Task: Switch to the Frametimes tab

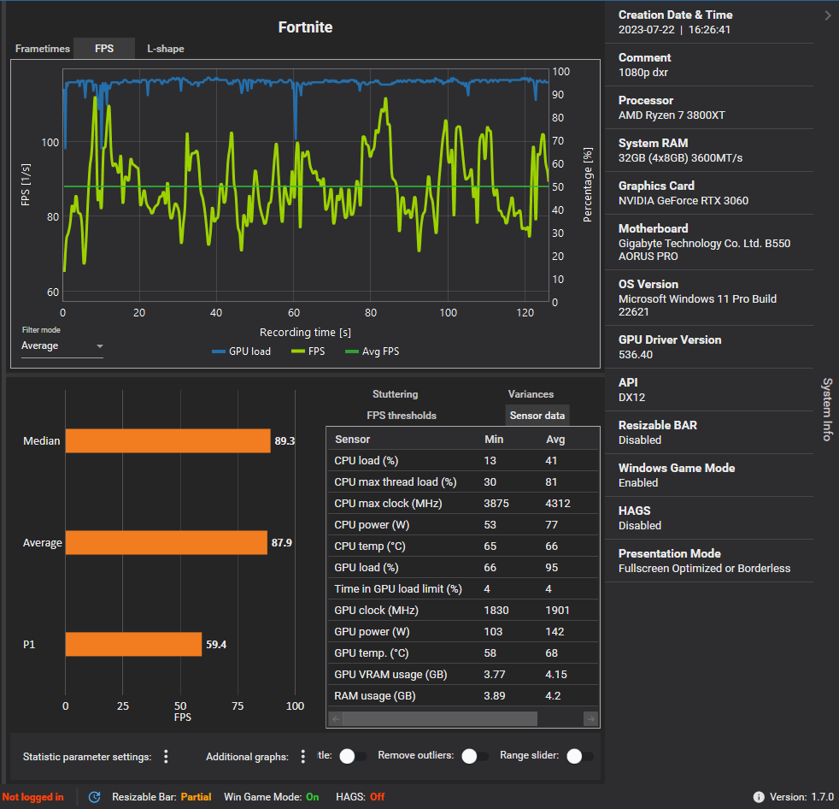Action: coord(42,49)
